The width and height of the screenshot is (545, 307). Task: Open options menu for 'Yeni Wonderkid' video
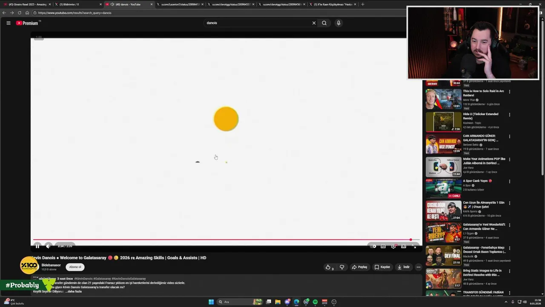pos(509,225)
